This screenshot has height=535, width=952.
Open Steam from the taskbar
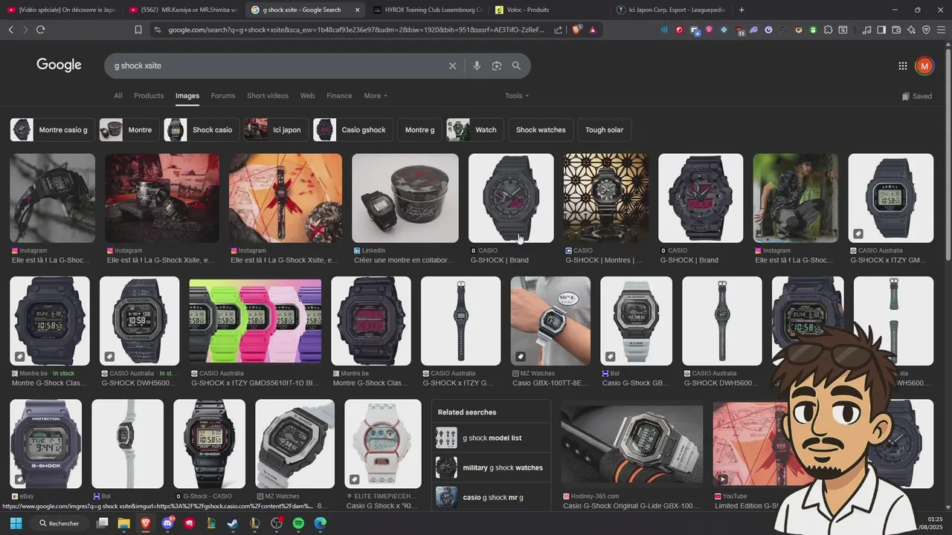click(233, 523)
